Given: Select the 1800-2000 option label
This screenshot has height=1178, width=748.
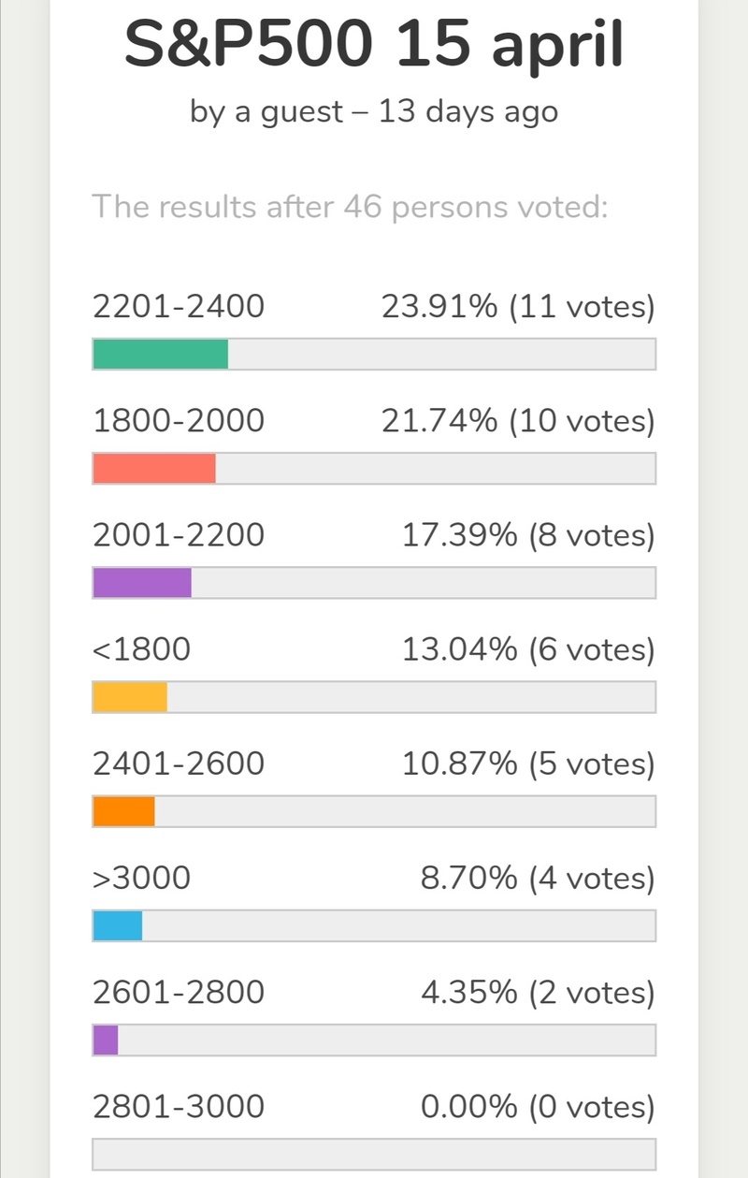Looking at the screenshot, I should [x=179, y=421].
